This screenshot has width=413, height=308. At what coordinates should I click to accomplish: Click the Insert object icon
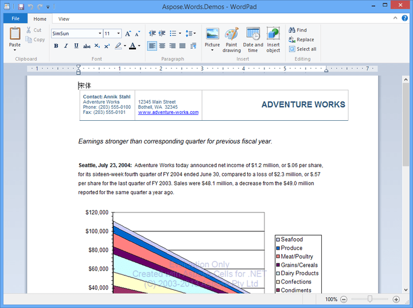click(273, 34)
